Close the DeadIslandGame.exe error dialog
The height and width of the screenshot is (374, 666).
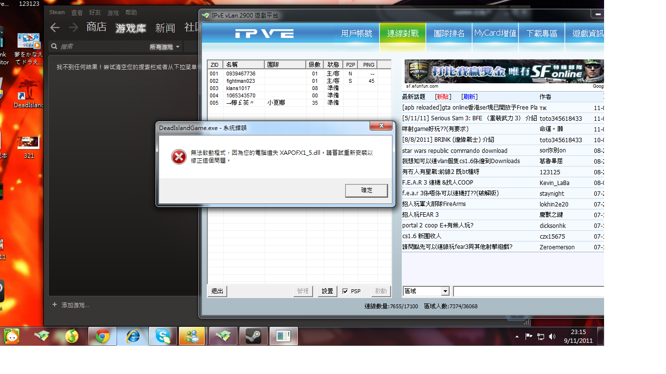point(381,127)
